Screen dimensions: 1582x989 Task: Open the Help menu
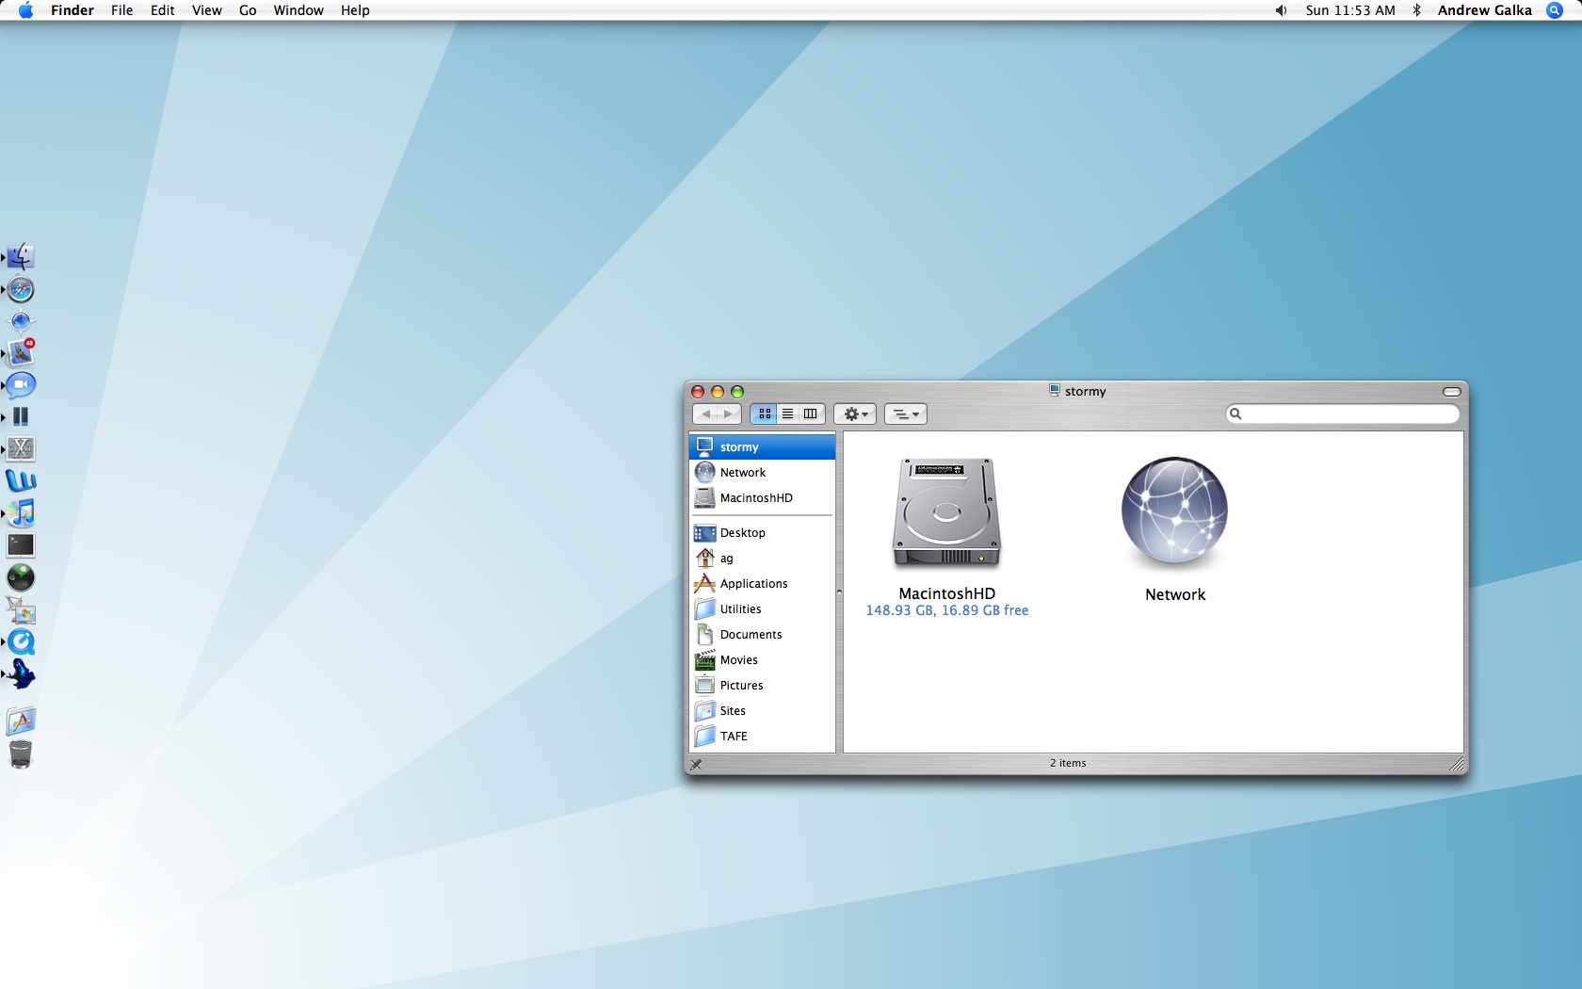coord(355,10)
